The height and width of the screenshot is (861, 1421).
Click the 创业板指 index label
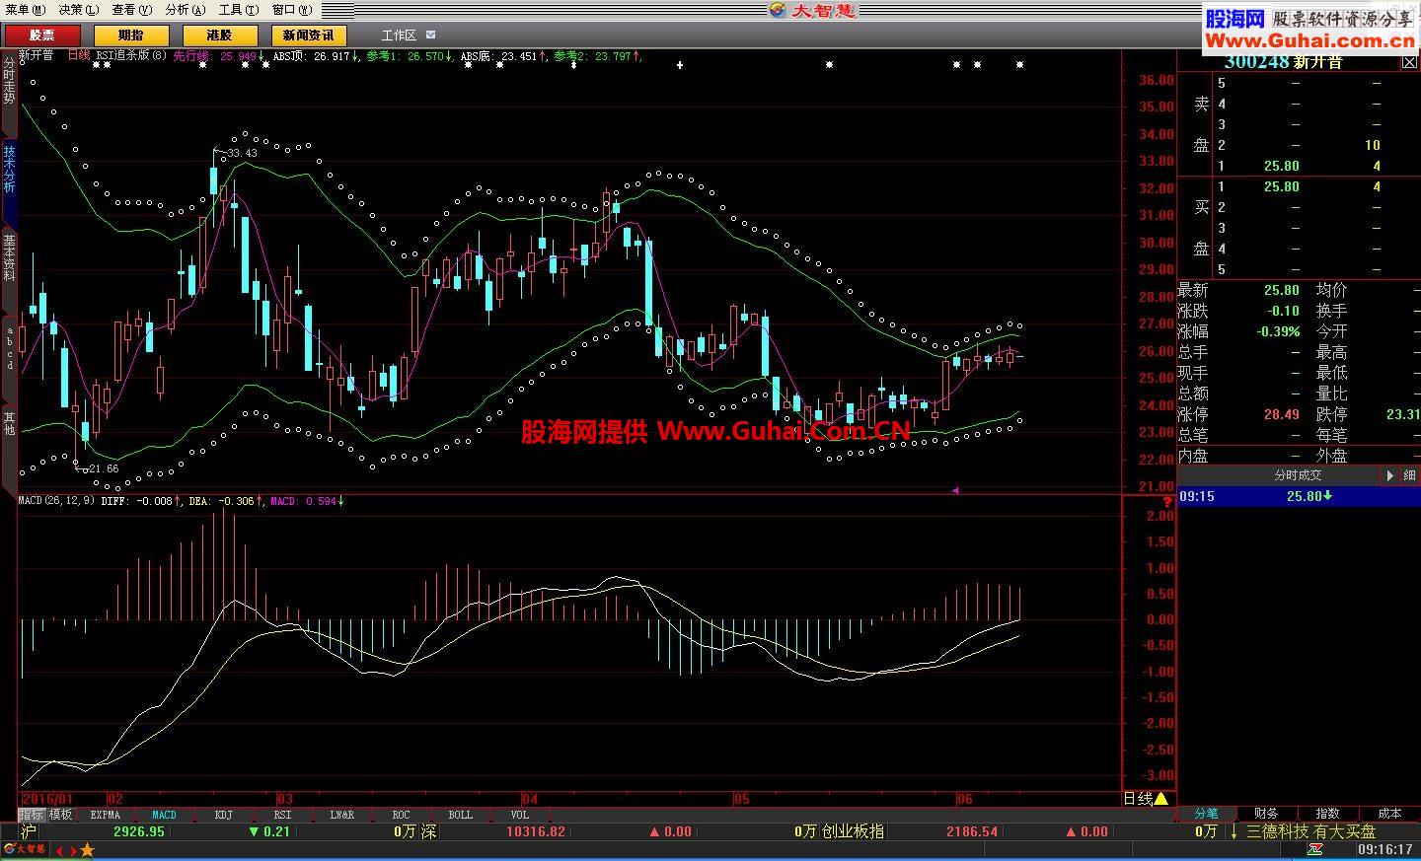coord(854,831)
